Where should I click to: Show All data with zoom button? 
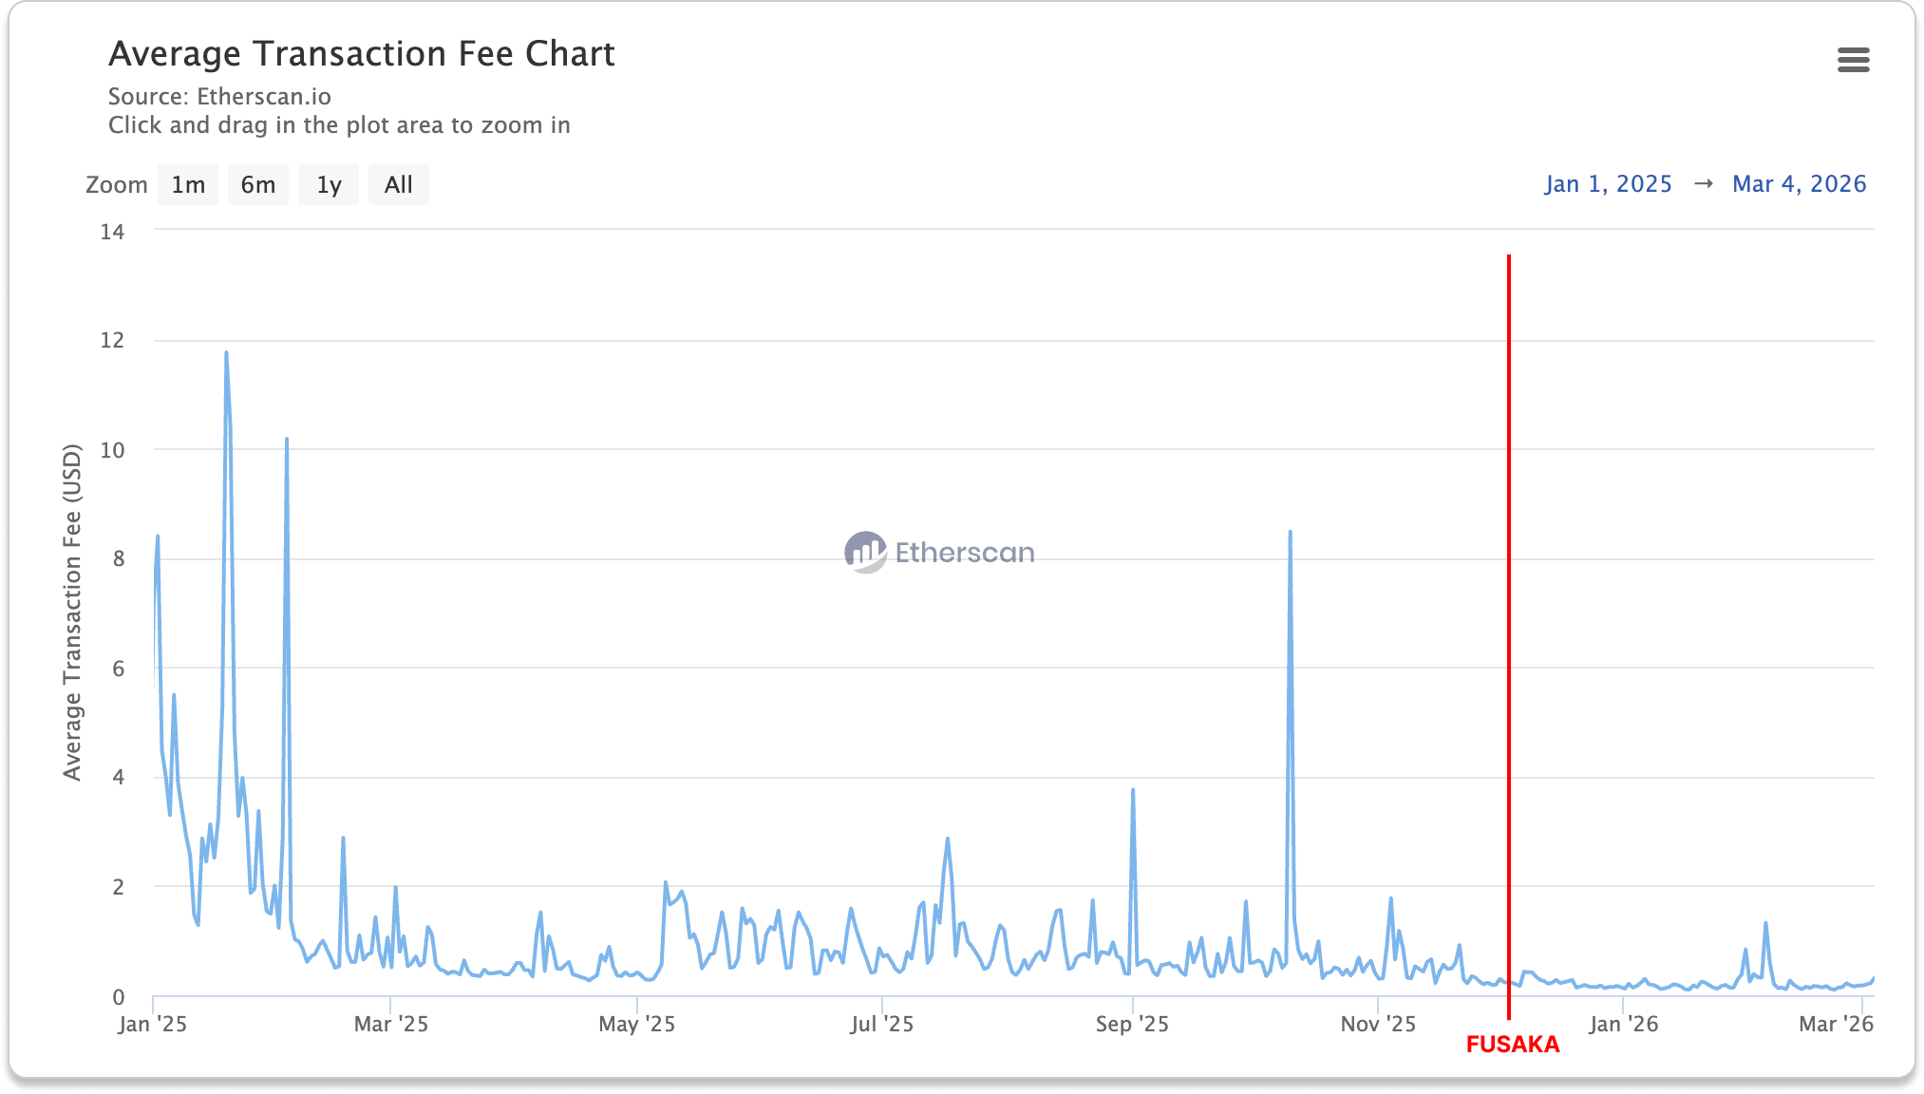coord(398,184)
